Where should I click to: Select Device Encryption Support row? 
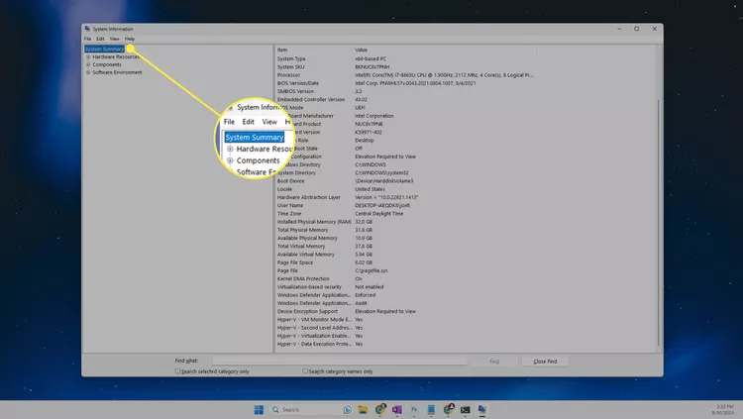point(467,311)
